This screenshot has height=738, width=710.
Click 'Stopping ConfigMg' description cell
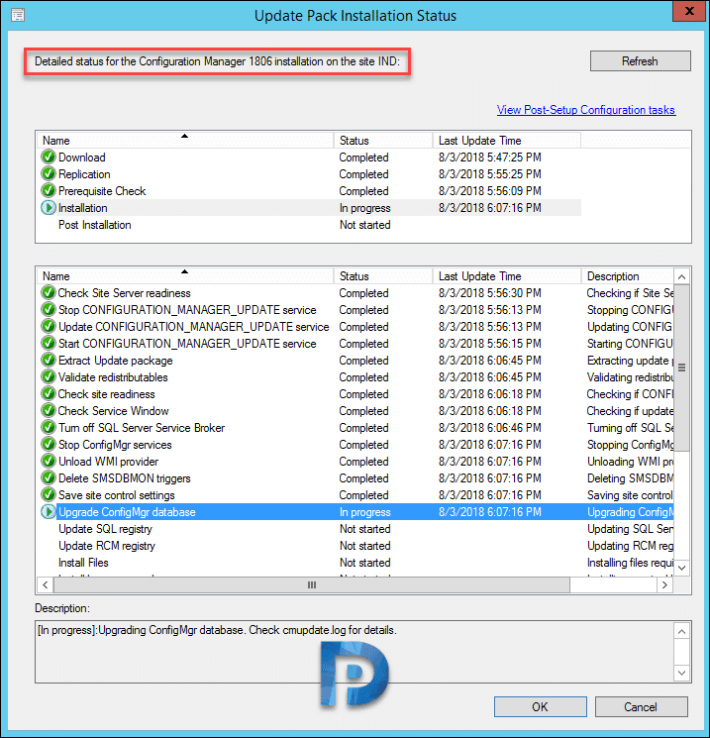[x=631, y=445]
